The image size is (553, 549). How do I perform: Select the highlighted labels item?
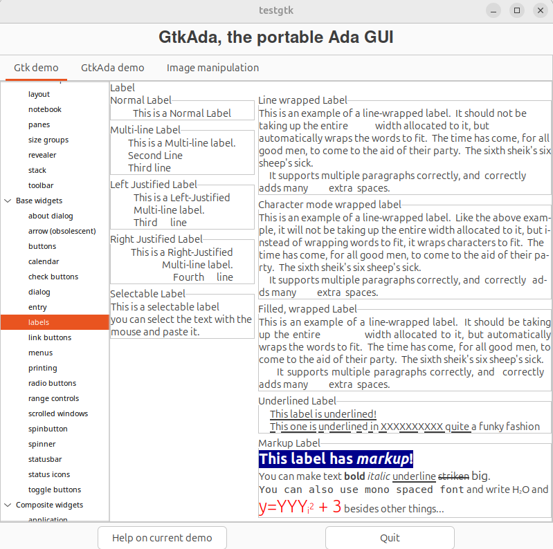(55, 322)
